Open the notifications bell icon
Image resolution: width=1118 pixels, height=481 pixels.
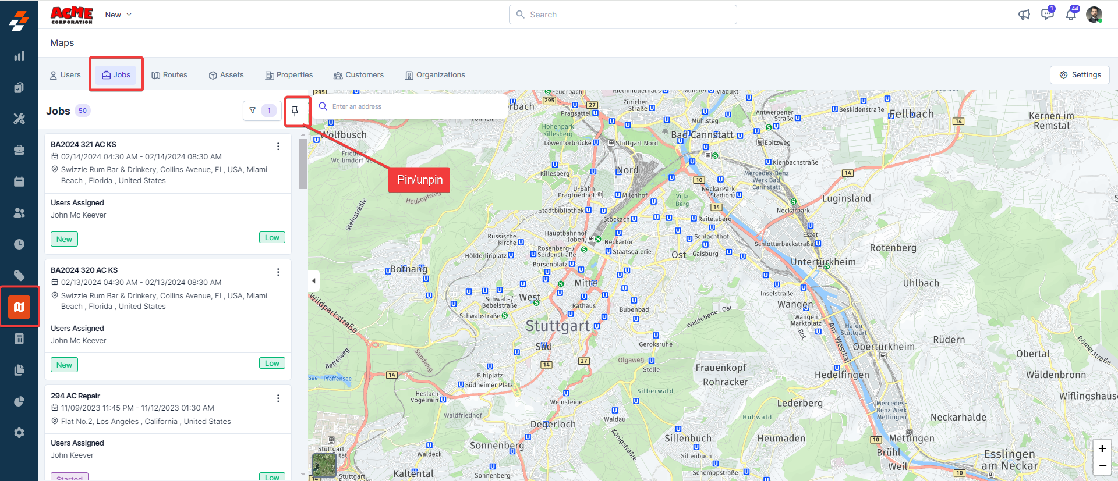pyautogui.click(x=1070, y=15)
